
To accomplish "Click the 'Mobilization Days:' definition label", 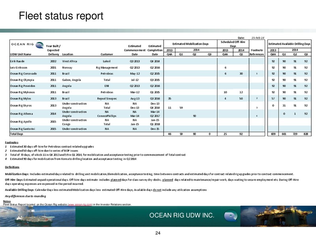I will [17, 174].
